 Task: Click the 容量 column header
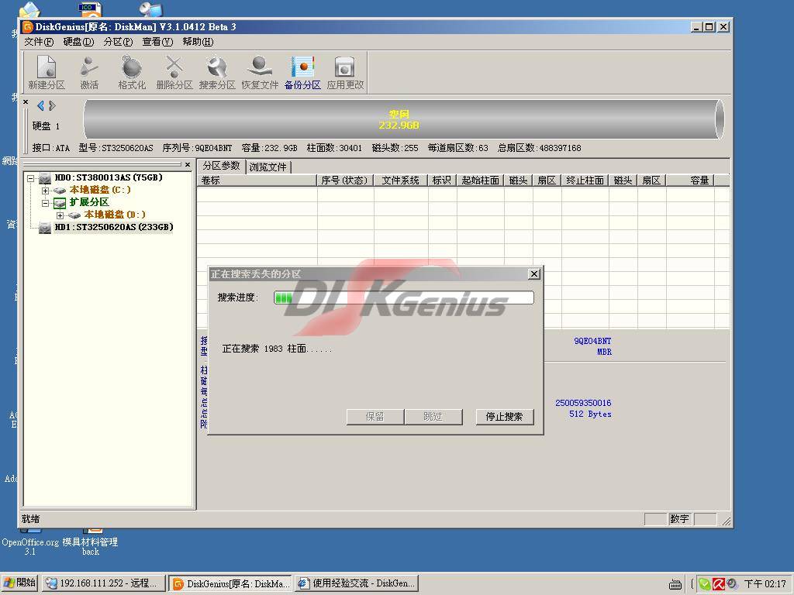(x=690, y=180)
